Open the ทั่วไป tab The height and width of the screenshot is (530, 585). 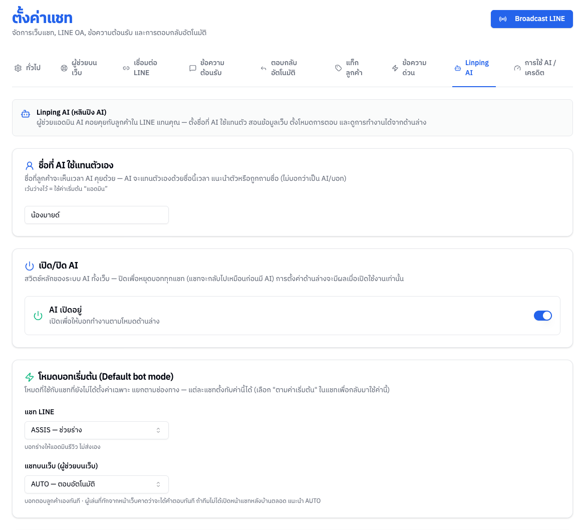point(28,68)
